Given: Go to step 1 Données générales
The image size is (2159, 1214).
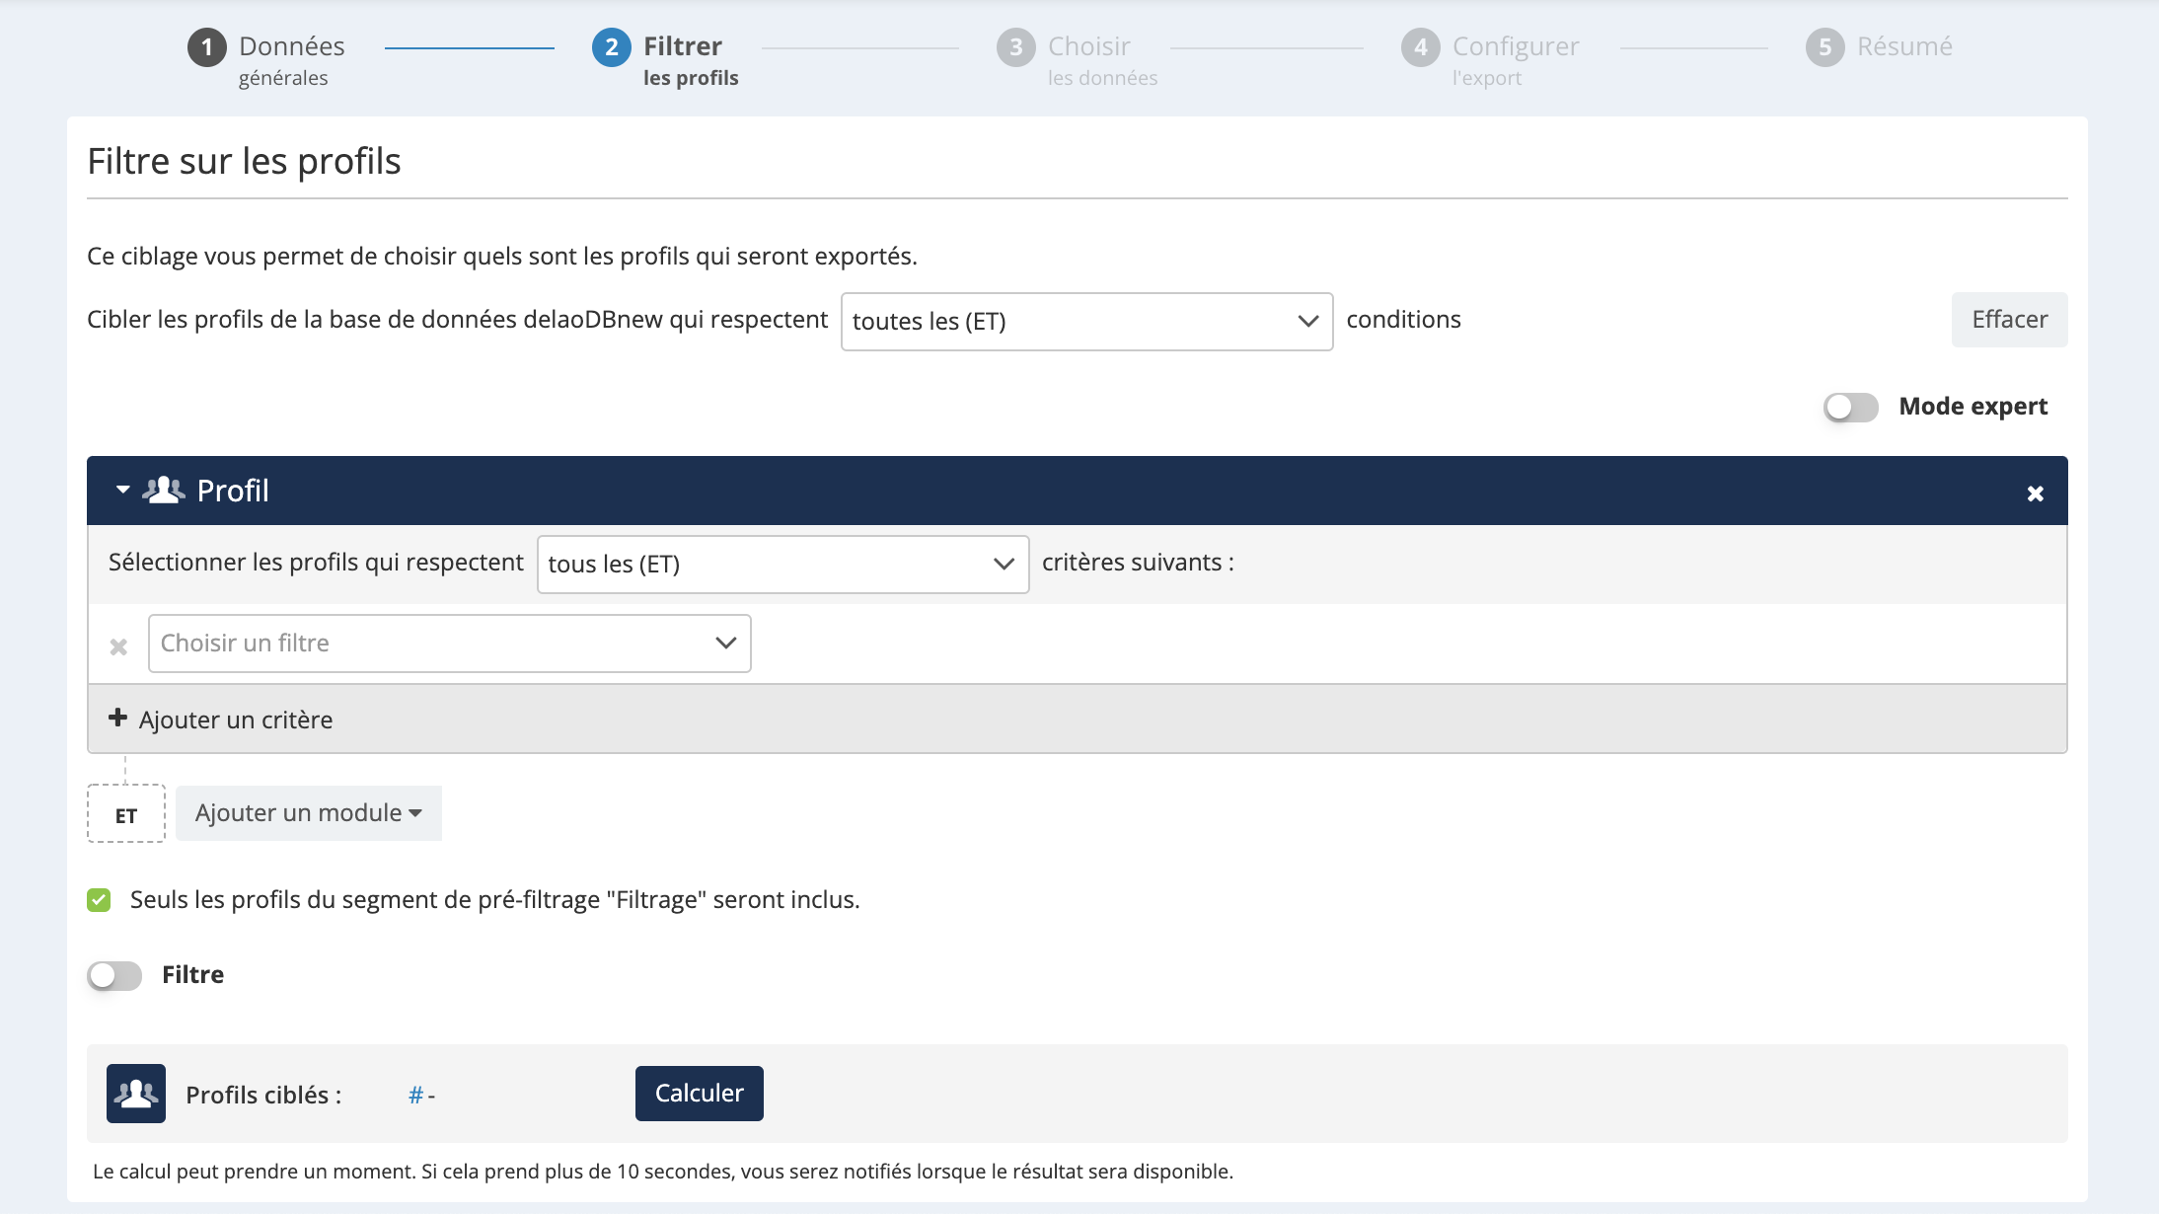Looking at the screenshot, I should click(x=266, y=59).
